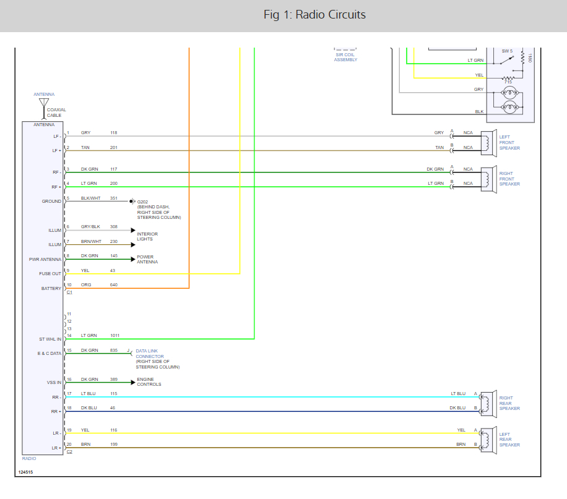Screen dimensions: 567x499
Task: Select the ST WHL IN pin 14 label
Action: click(50, 339)
